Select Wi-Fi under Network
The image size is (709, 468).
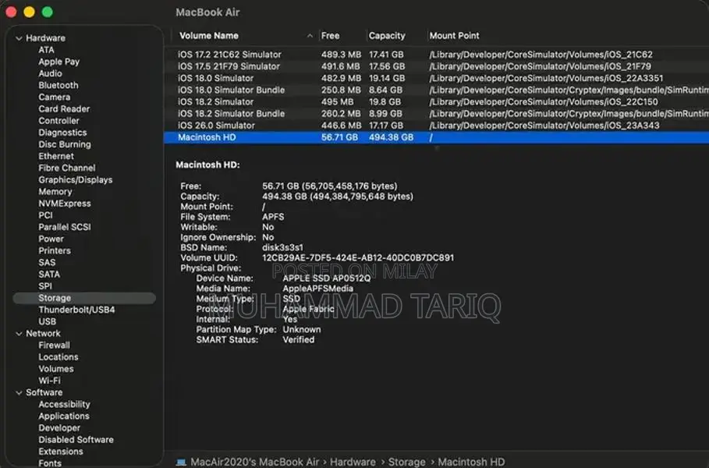(x=49, y=381)
